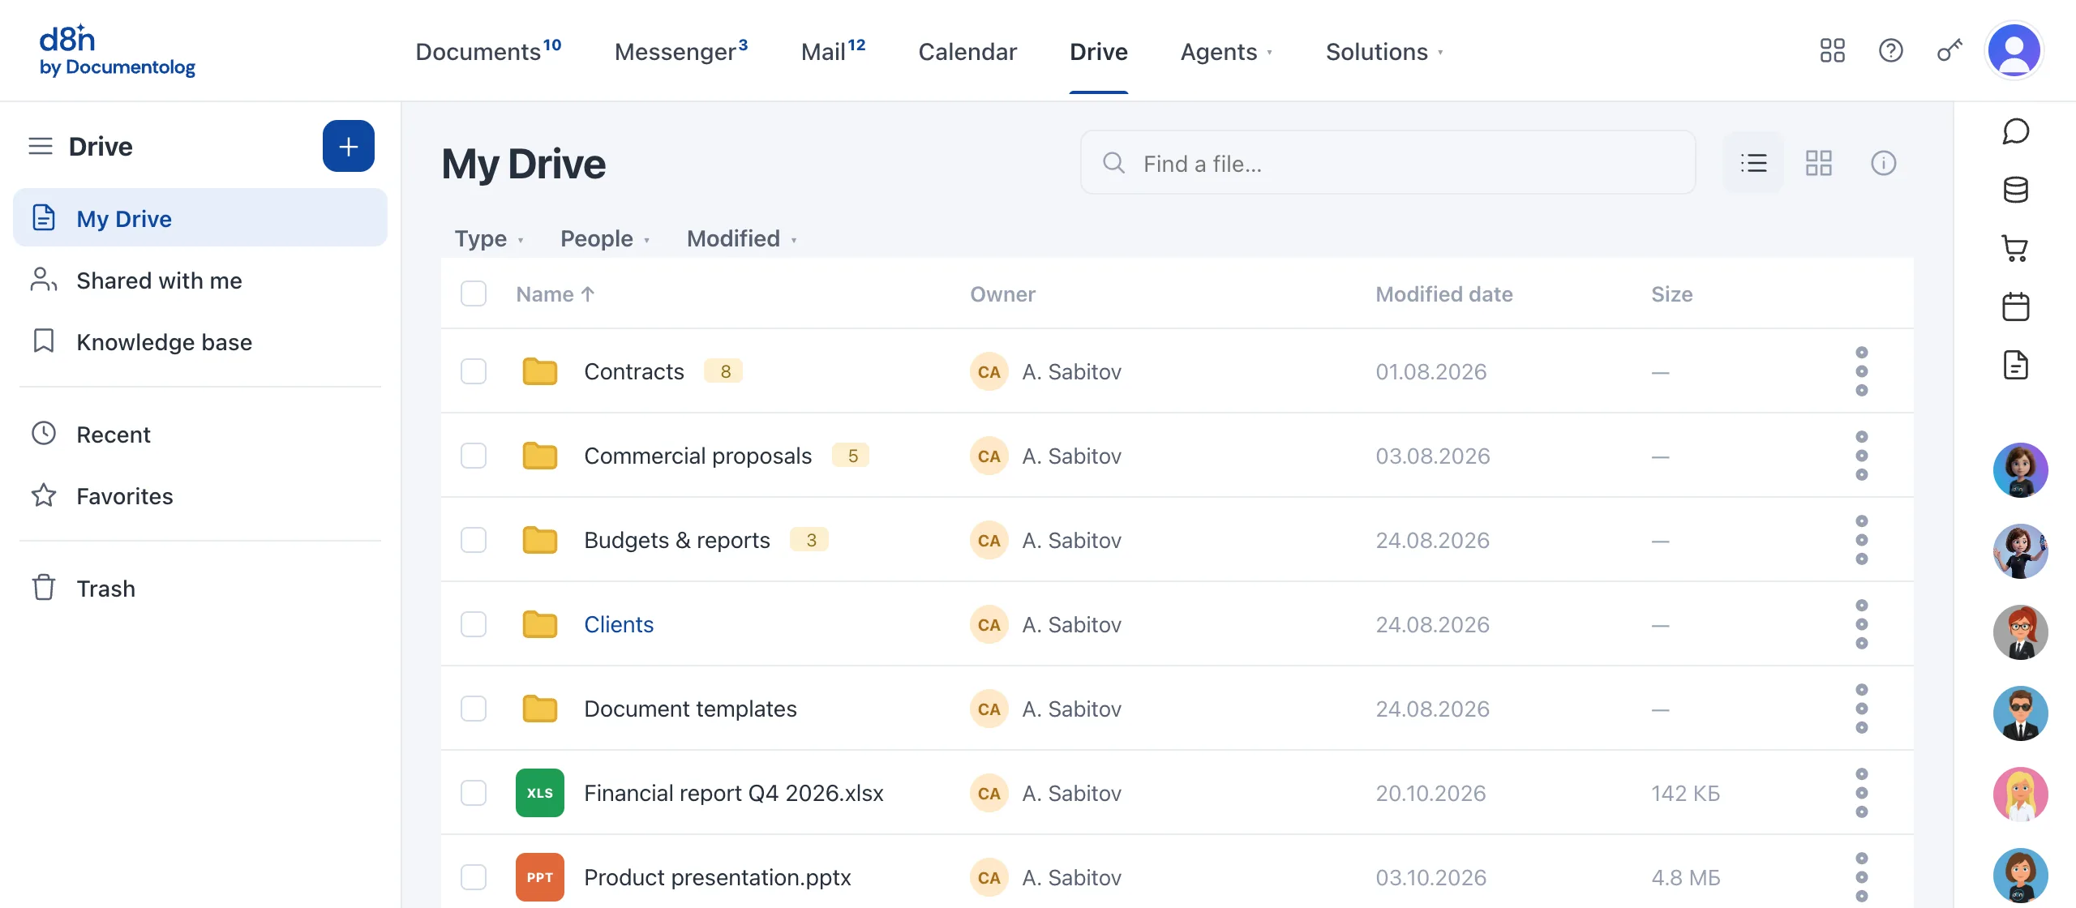Open the document icon in right rail
Screen dimensions: 2076x908
(x=2016, y=365)
